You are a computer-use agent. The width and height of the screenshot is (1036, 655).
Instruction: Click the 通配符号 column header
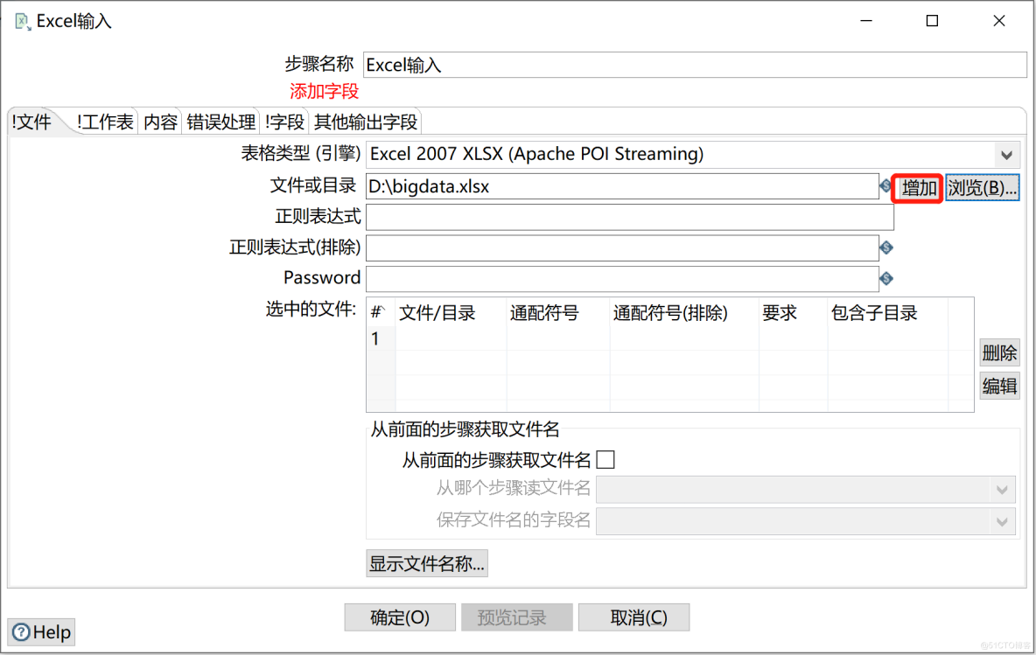pos(558,313)
